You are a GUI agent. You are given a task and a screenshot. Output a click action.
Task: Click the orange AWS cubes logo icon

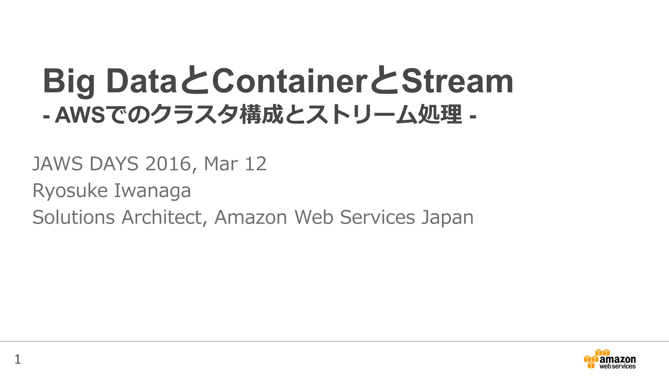tap(591, 359)
